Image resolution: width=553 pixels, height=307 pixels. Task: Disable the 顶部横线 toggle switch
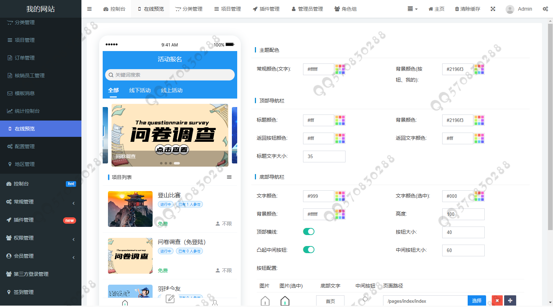click(309, 231)
